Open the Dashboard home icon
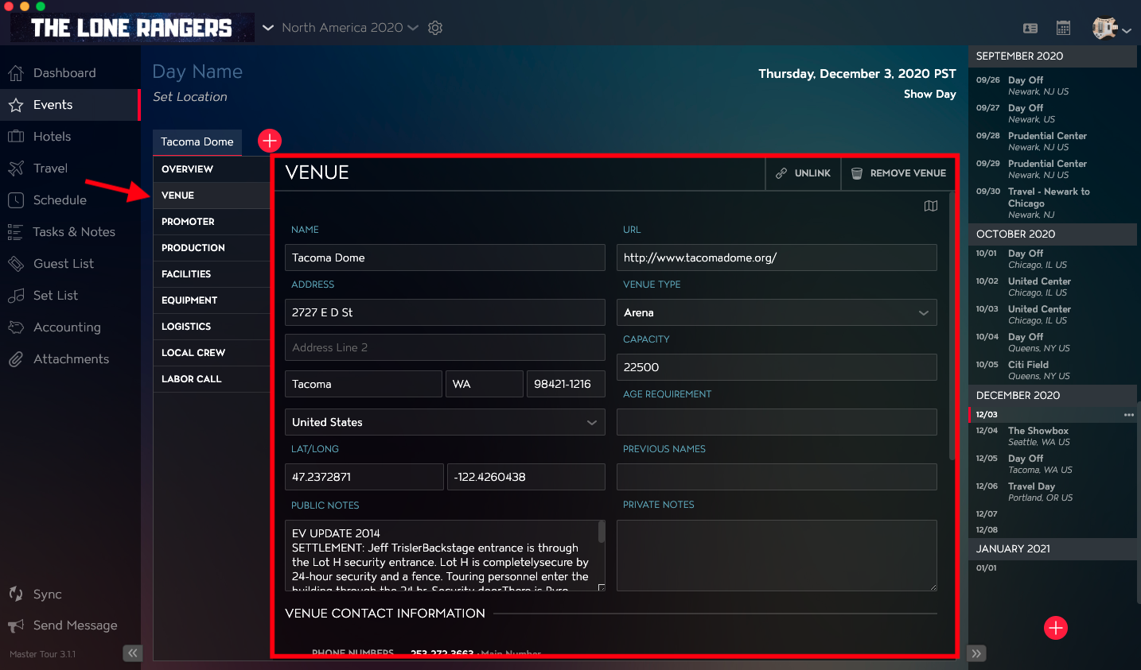The height and width of the screenshot is (670, 1141). 16,73
